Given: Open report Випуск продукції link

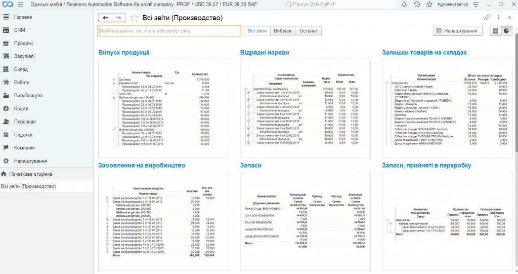Looking at the screenshot, I should click(x=124, y=52).
